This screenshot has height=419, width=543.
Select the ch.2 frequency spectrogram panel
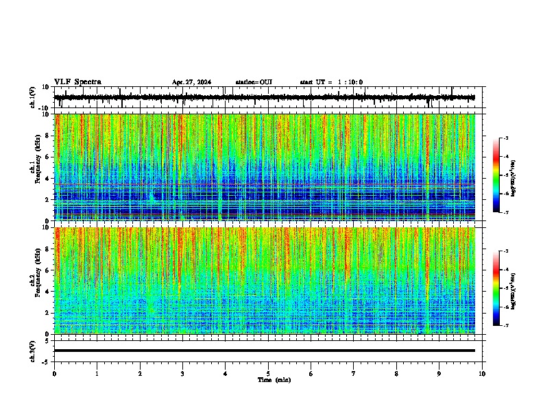tap(265, 281)
